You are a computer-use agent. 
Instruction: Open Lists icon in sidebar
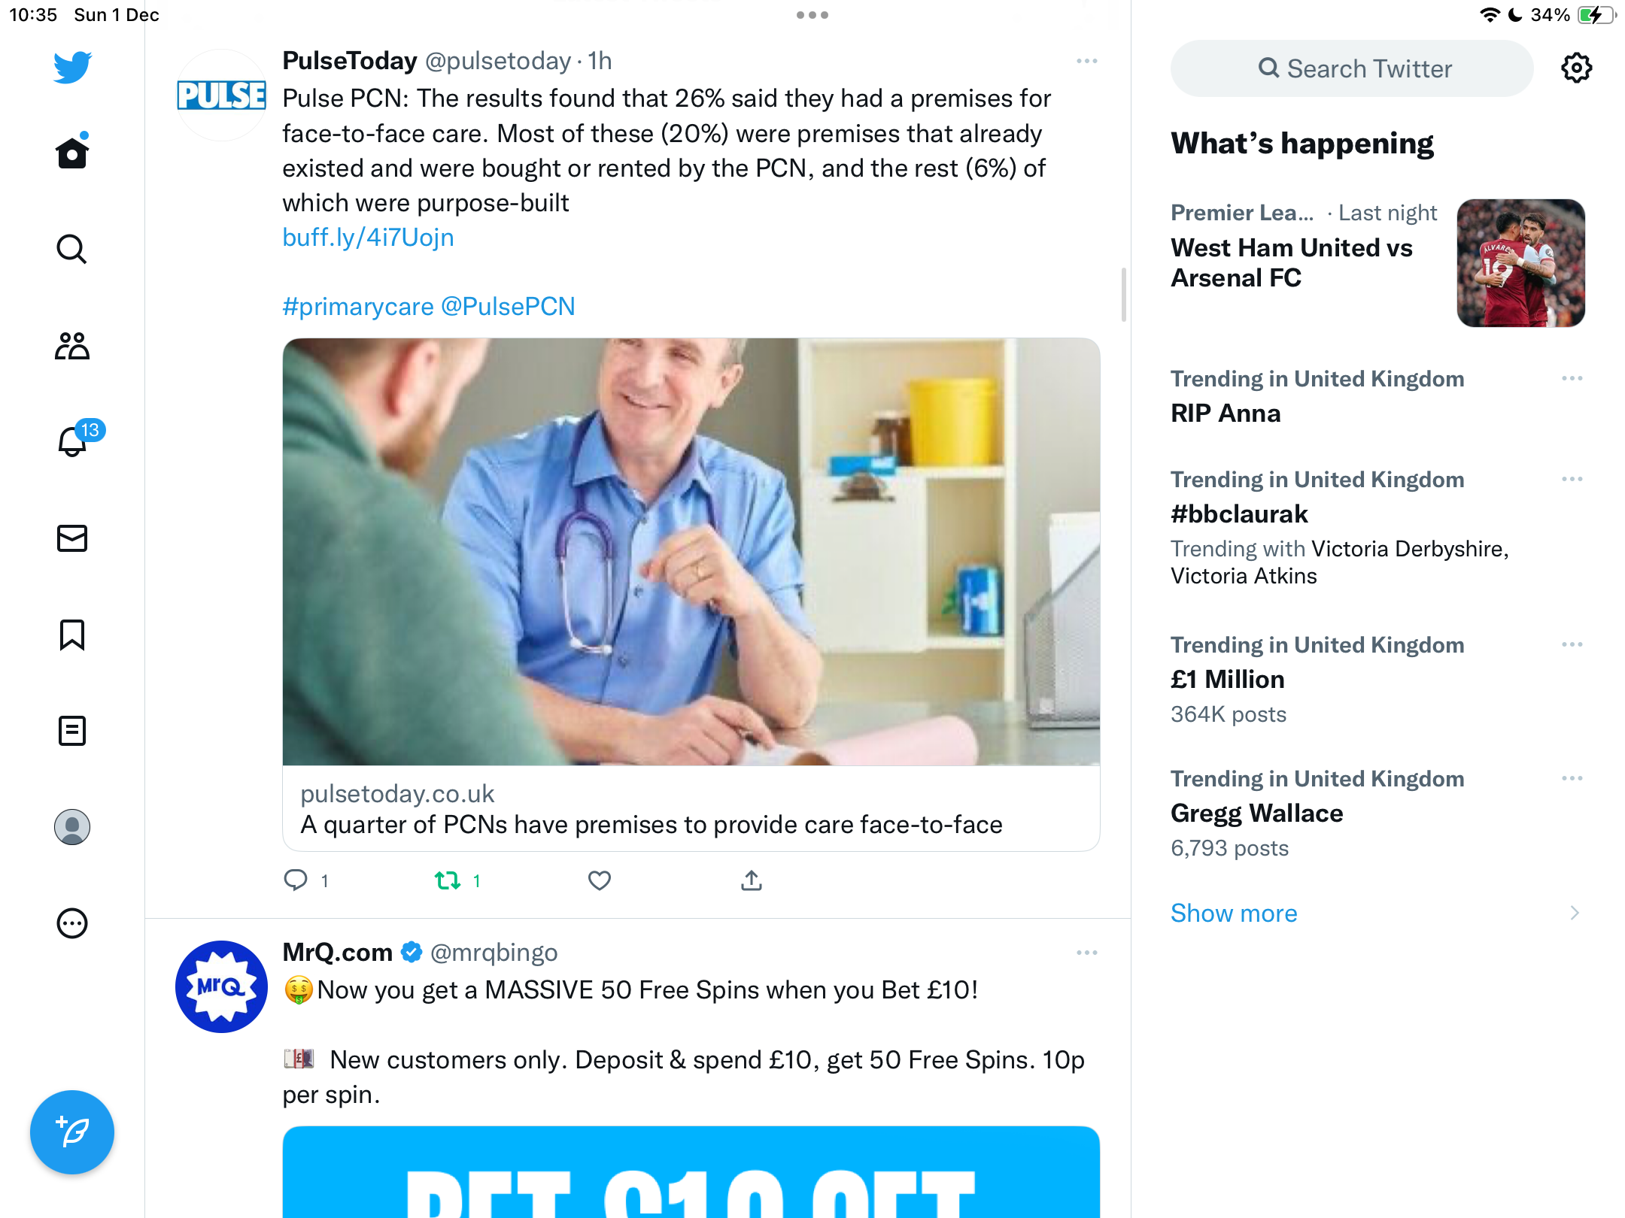pos(72,731)
